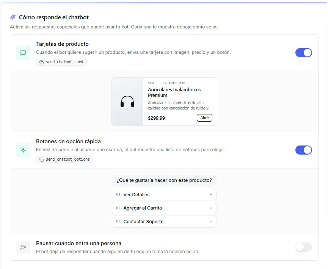Click the cursor click icon for Botones de opción rápida
The image size is (328, 269).
23,150
